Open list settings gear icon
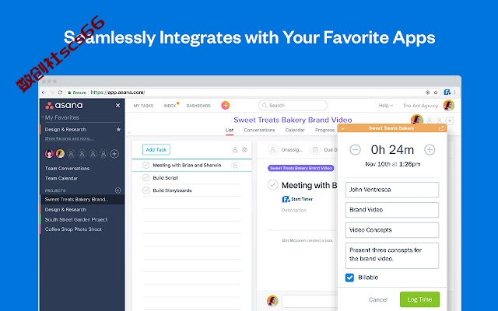Screen dimensions: 498x311 click(x=244, y=149)
